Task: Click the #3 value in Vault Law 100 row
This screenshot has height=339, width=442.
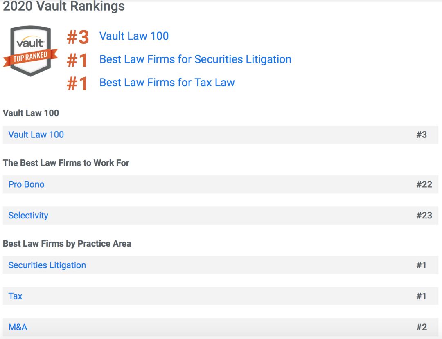Action: click(422, 135)
